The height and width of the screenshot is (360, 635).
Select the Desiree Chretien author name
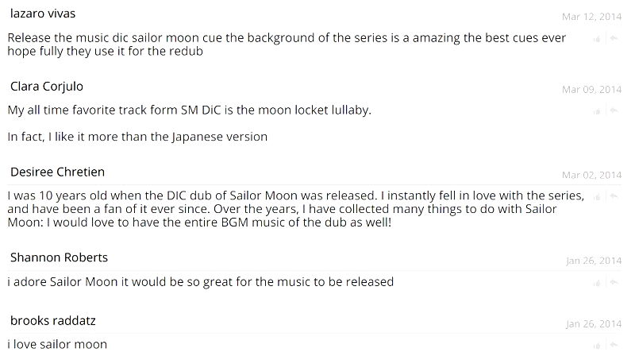pyautogui.click(x=57, y=172)
